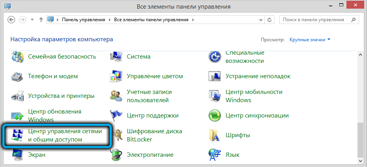The image size is (367, 167).
Task: Click the Телефон и модем icon
Action: click(x=17, y=76)
